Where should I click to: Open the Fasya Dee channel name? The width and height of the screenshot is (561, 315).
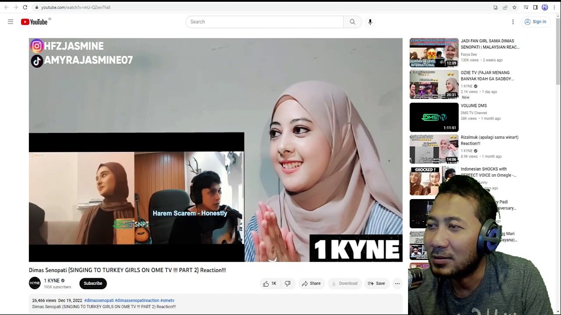(469, 55)
